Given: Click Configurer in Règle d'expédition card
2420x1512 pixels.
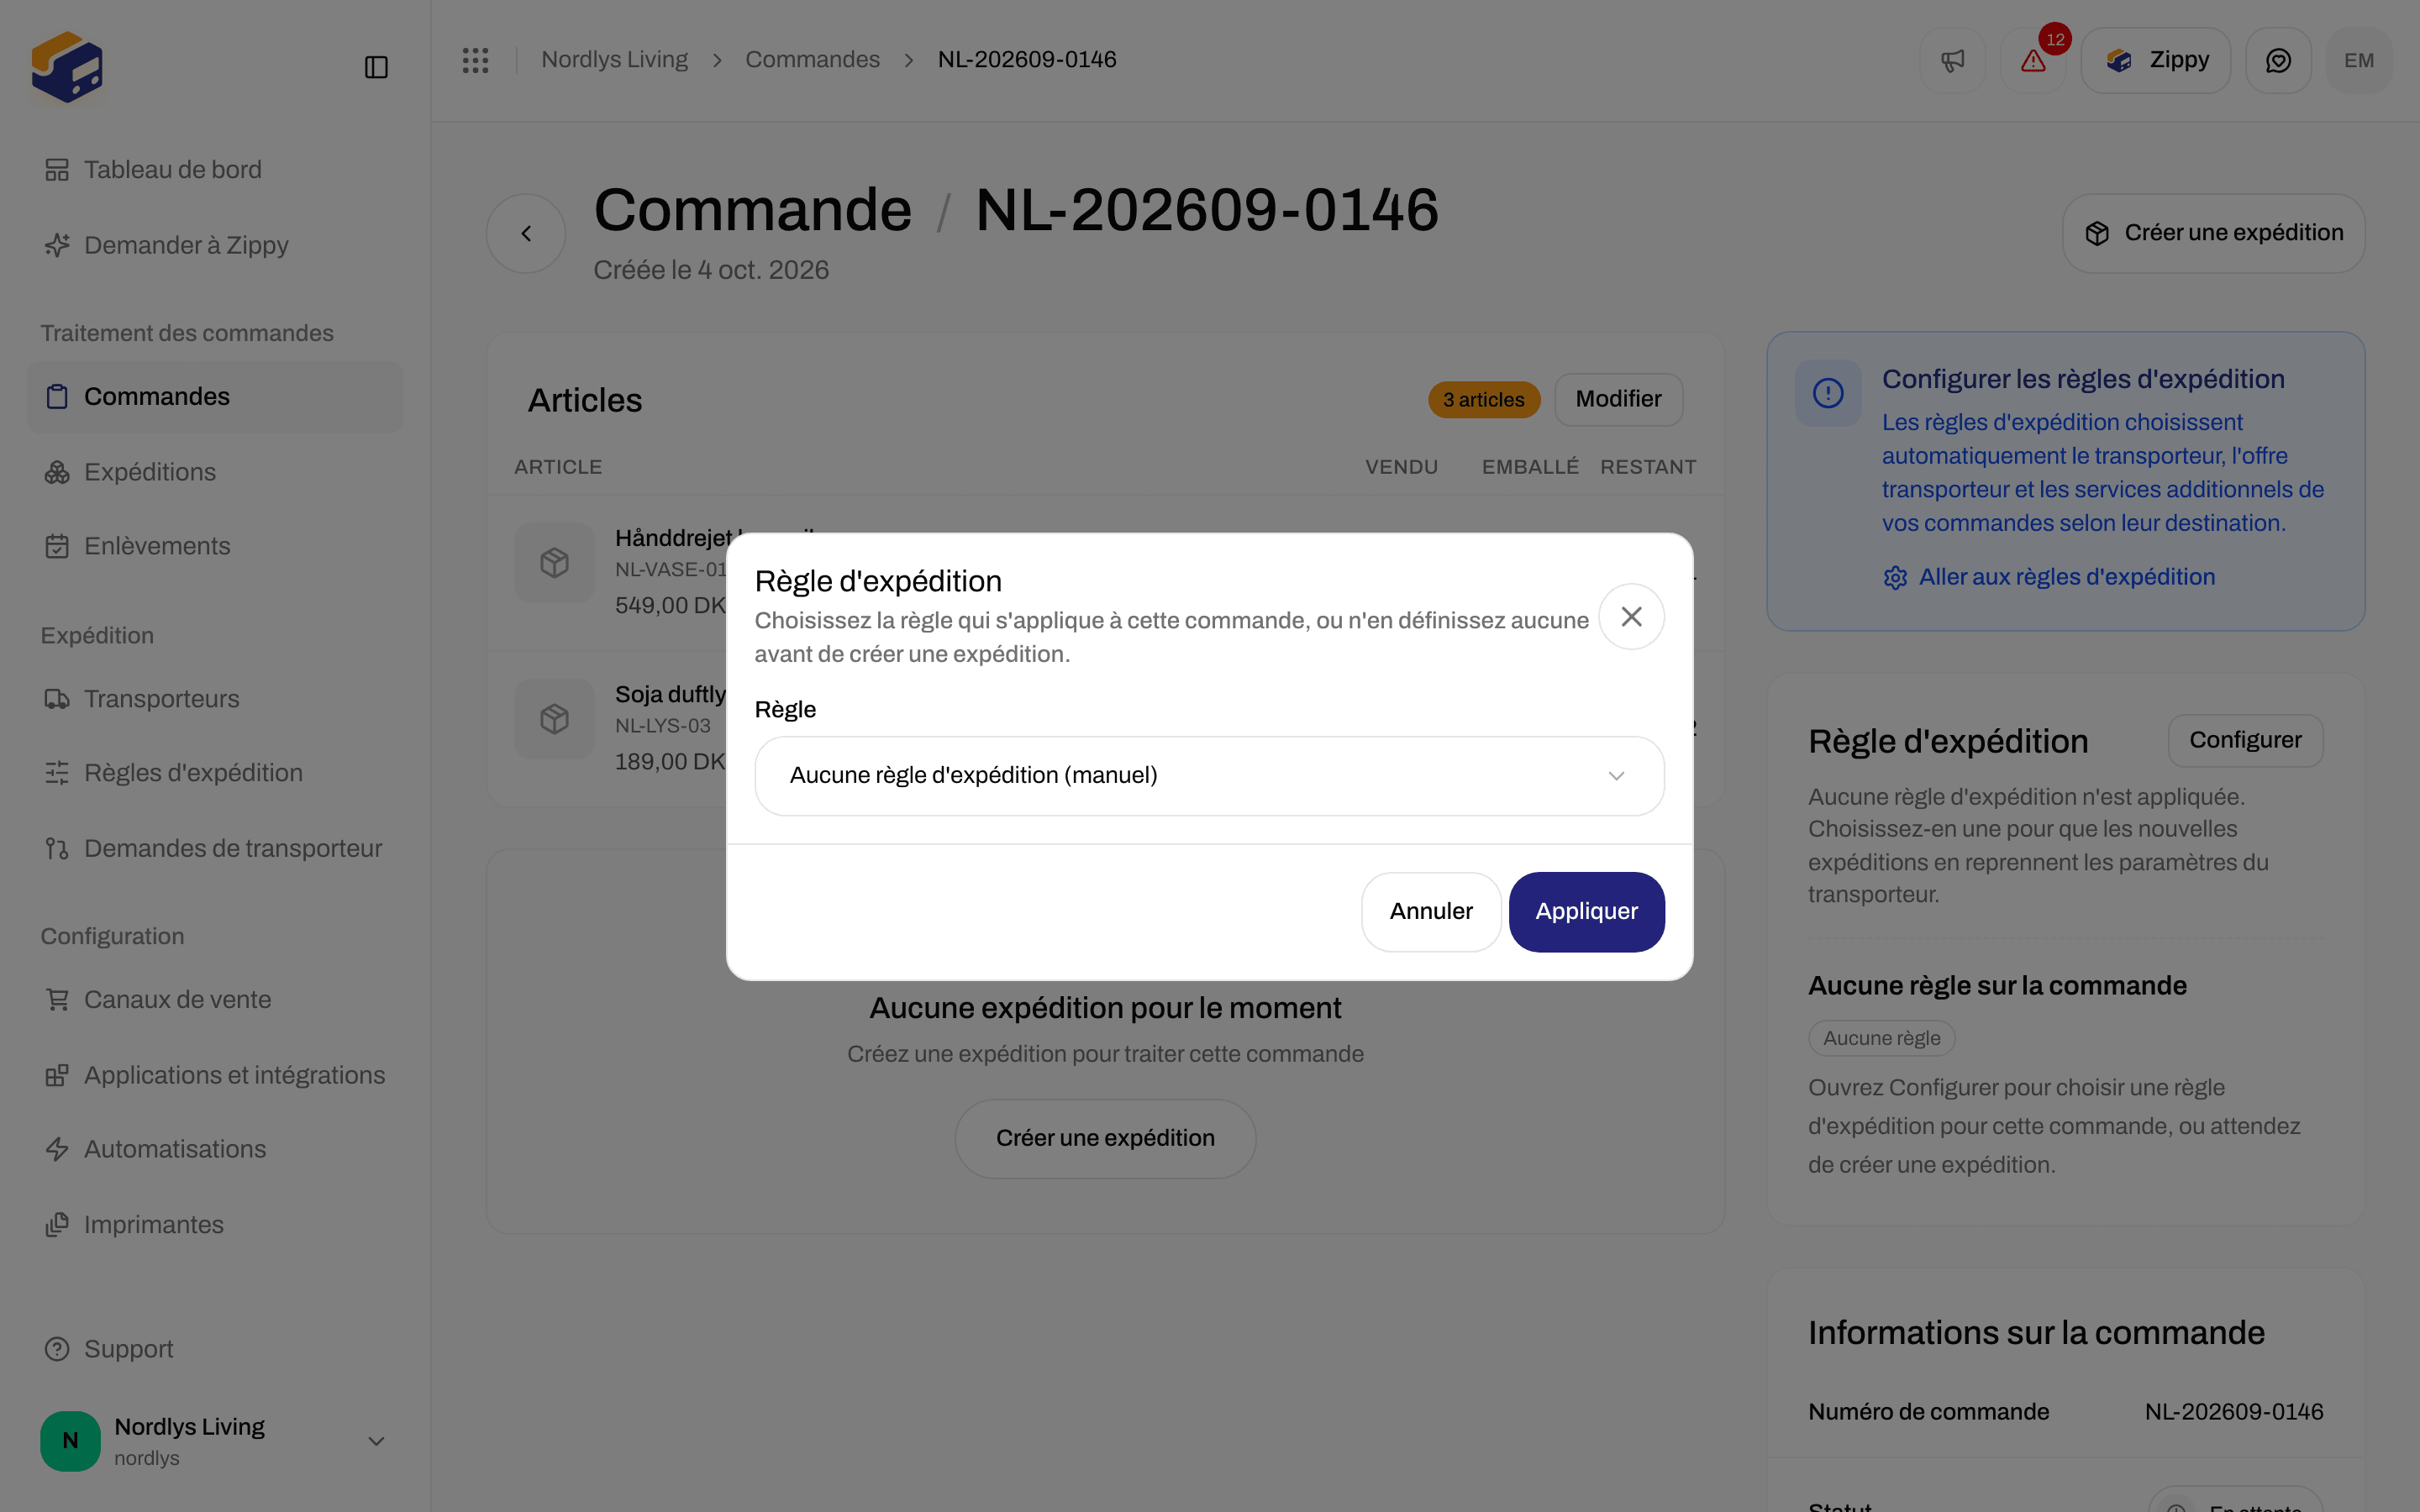Looking at the screenshot, I should [x=2245, y=740].
